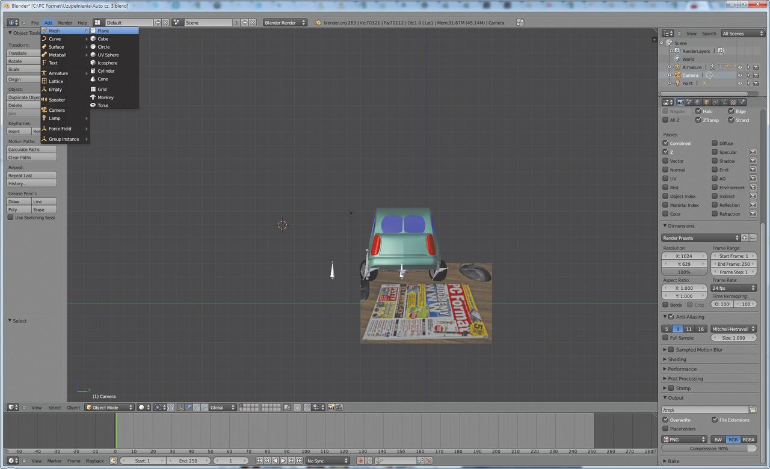This screenshot has height=469, width=770.
Task: Enable Use Sketching Sessions checkbox
Action: tap(11, 218)
